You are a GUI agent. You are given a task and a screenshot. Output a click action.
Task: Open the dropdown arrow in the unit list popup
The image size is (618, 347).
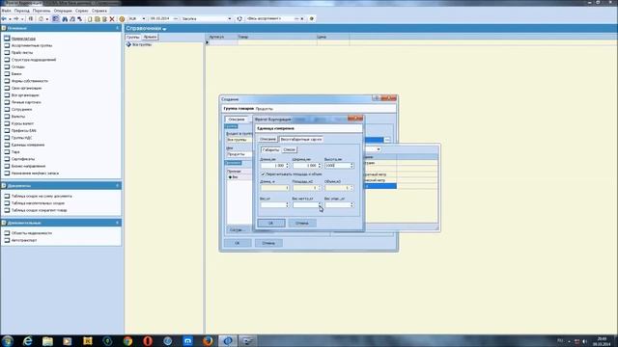(379, 149)
